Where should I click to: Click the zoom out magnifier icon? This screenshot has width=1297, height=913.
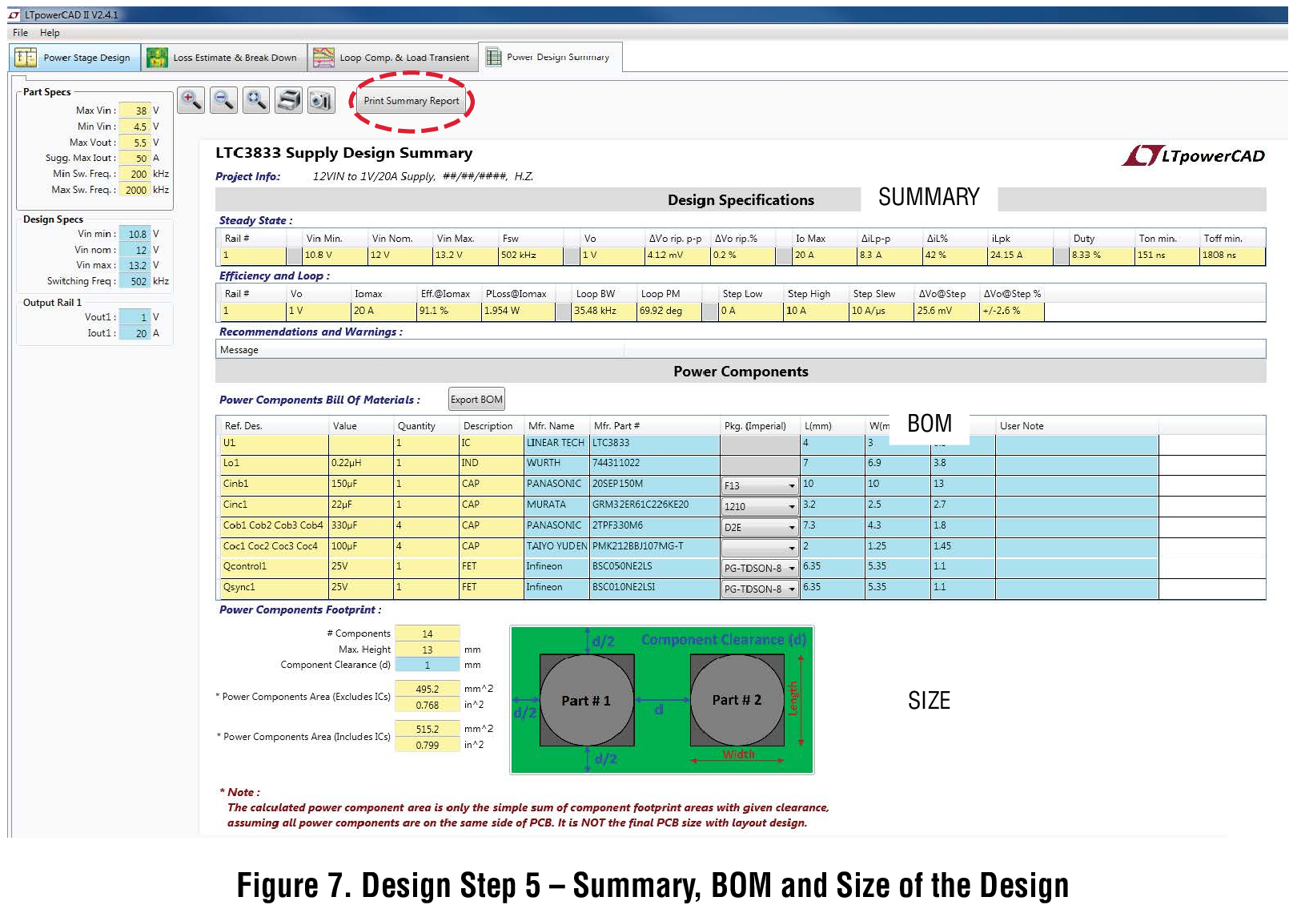pyautogui.click(x=223, y=100)
